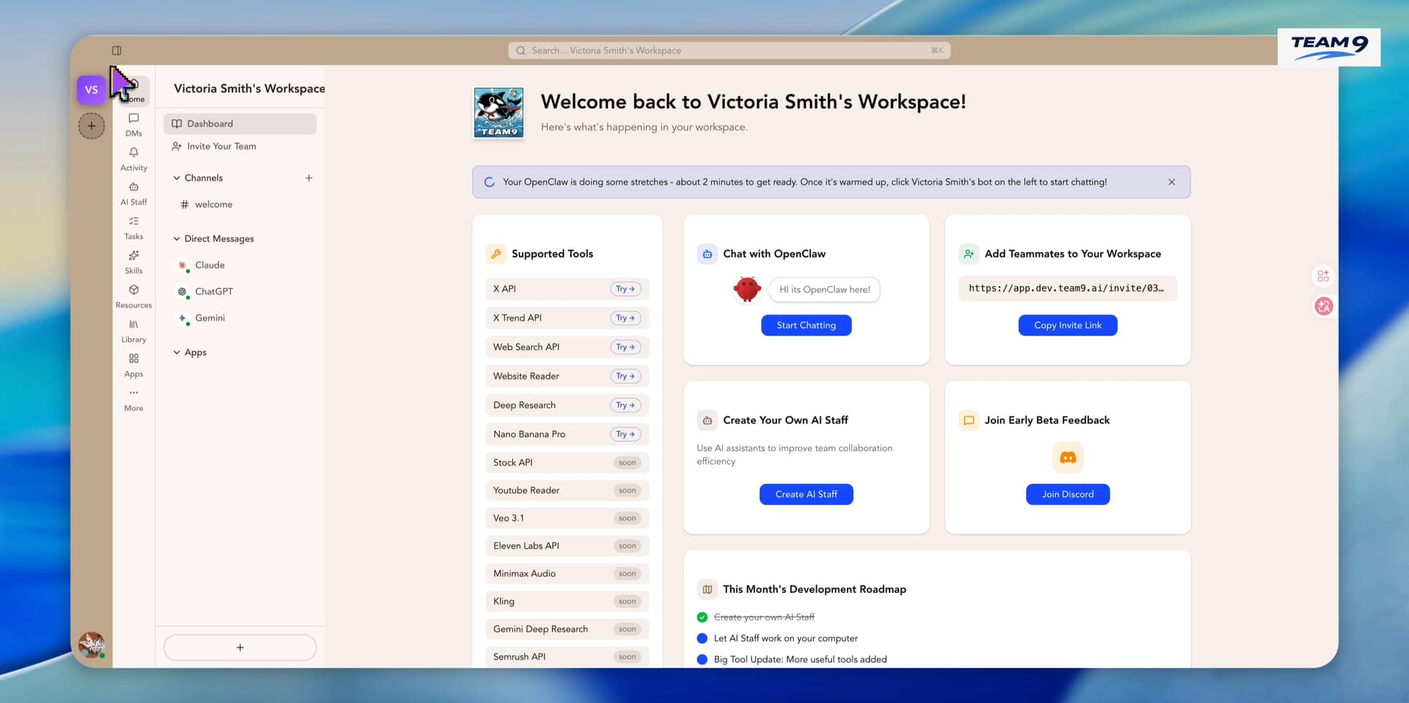Click the invite URL text field
Image resolution: width=1409 pixels, height=703 pixels.
click(1068, 288)
